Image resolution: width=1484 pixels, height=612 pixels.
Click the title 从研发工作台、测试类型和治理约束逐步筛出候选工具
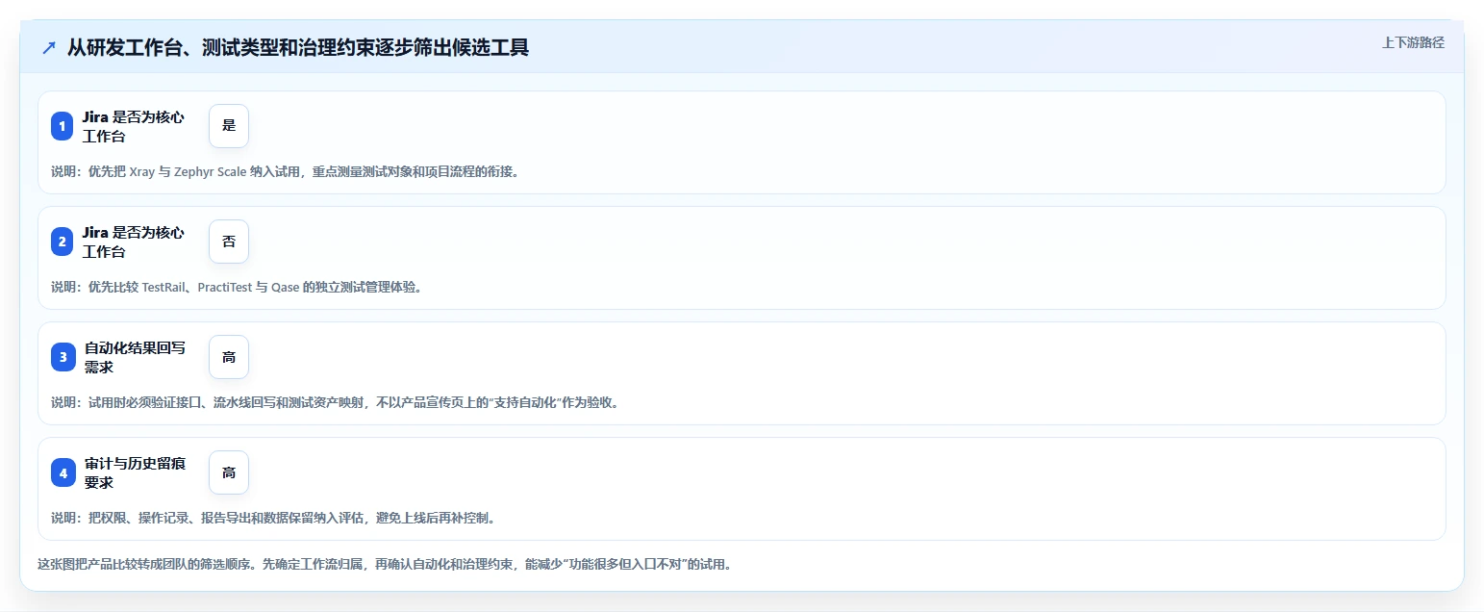tap(298, 47)
